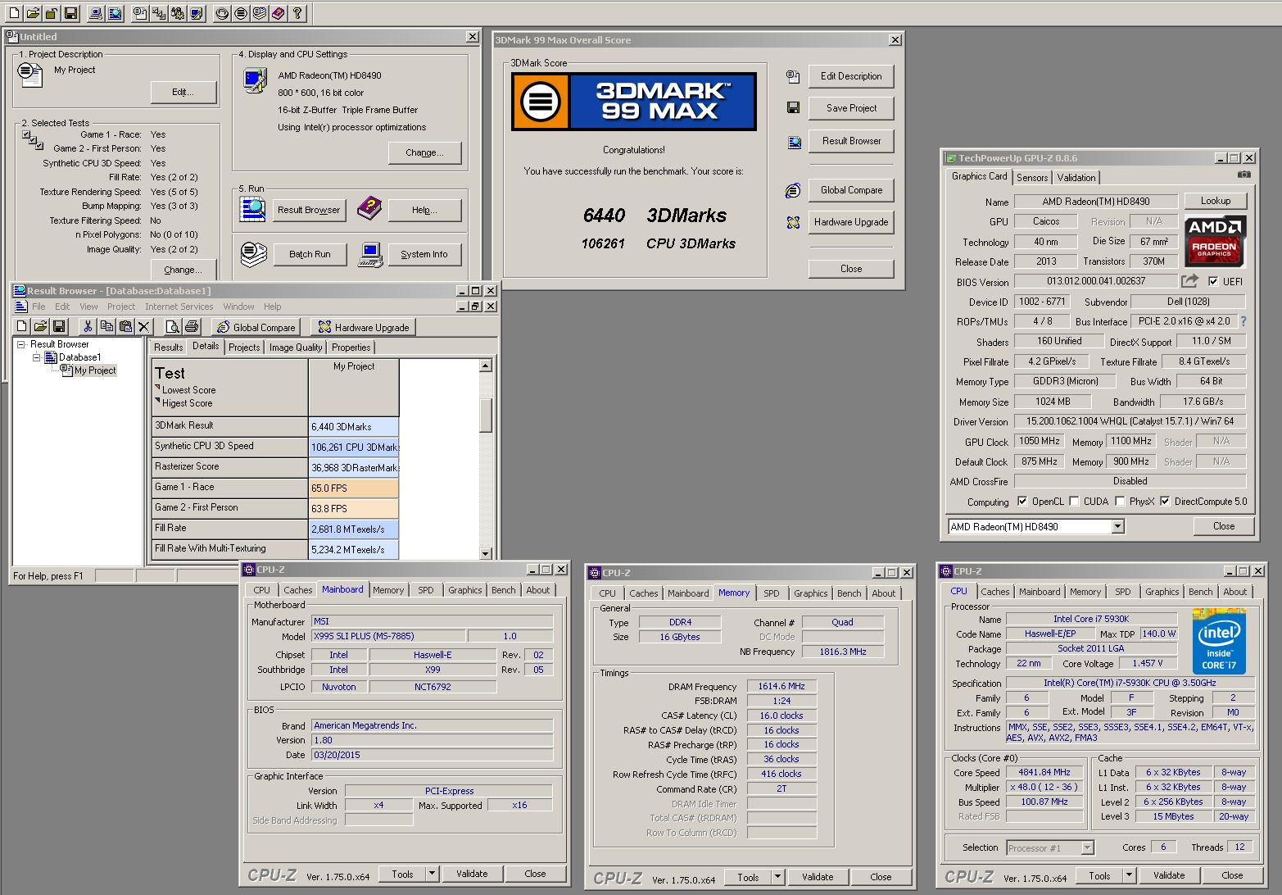
Task: Click the Result Browser magnifier icon in the main toolbar
Action: 115,13
